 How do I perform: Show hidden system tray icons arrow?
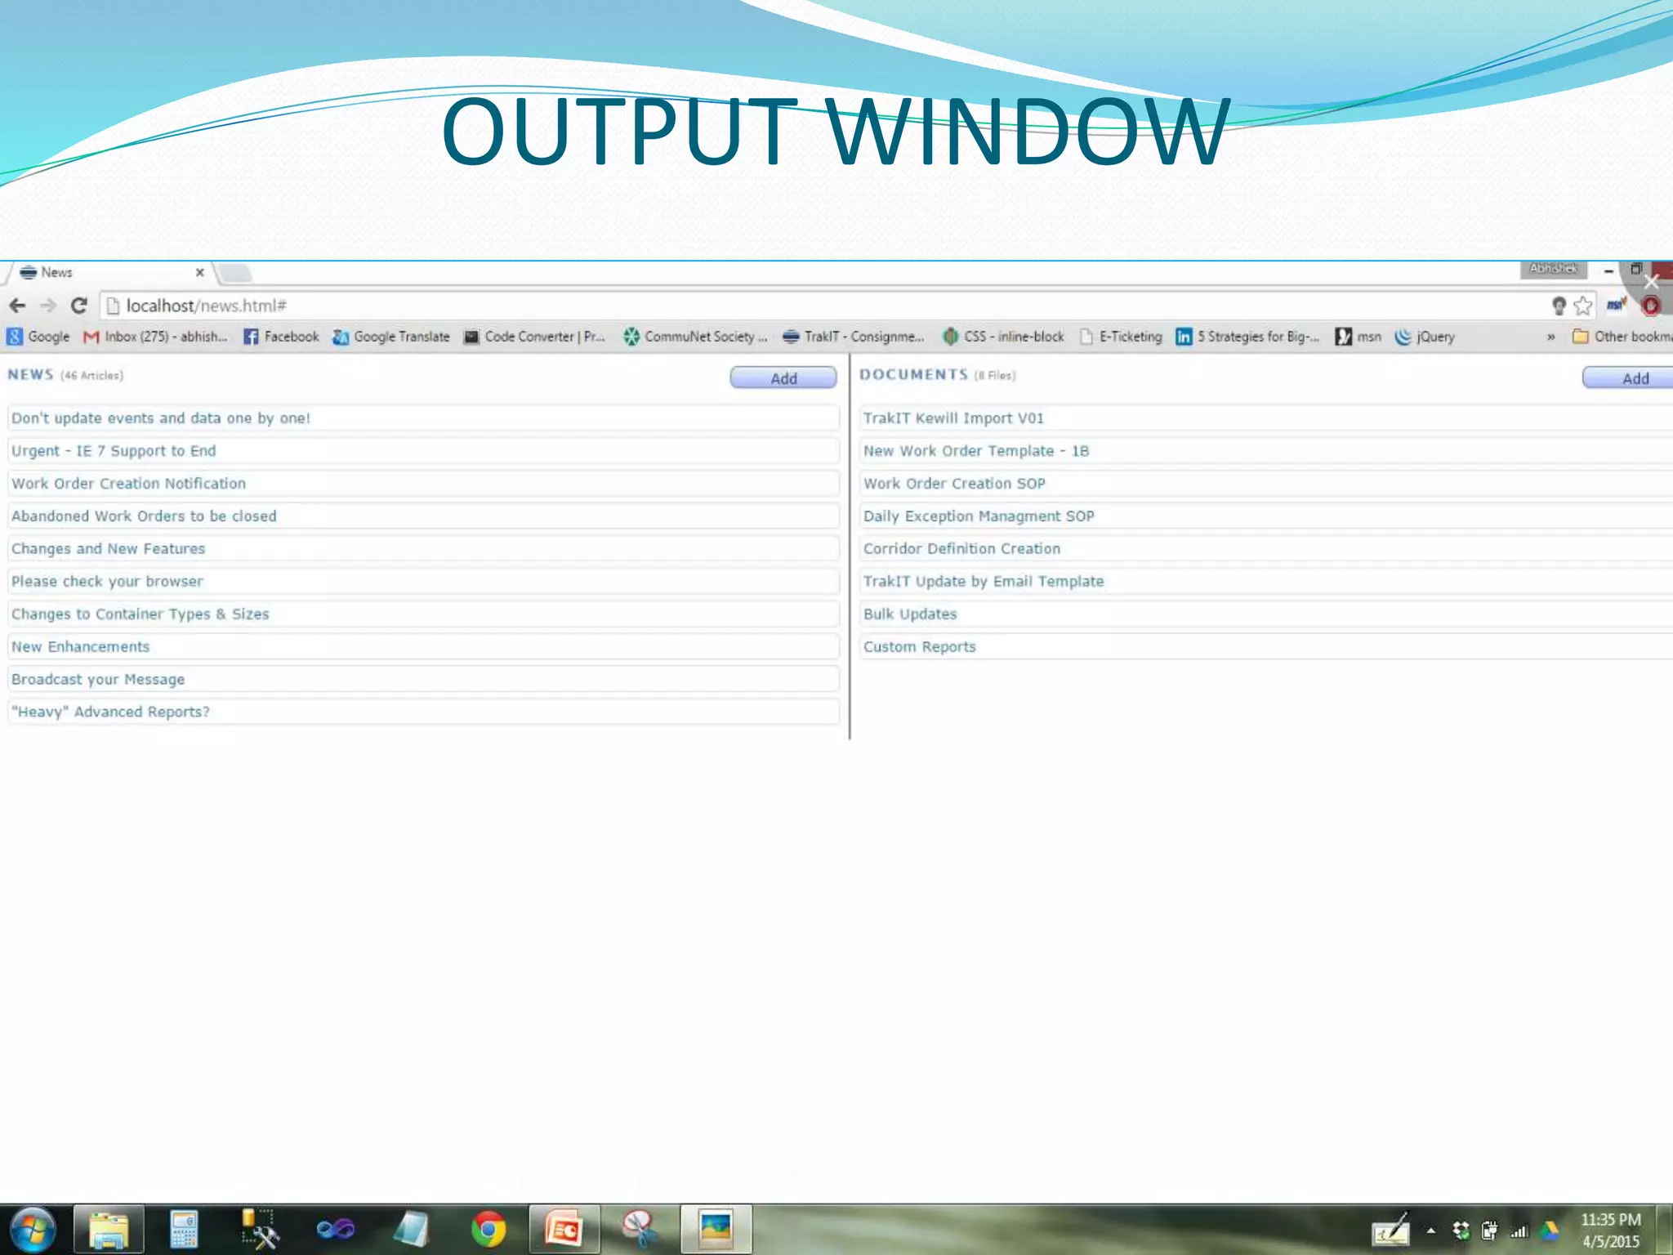(1430, 1230)
